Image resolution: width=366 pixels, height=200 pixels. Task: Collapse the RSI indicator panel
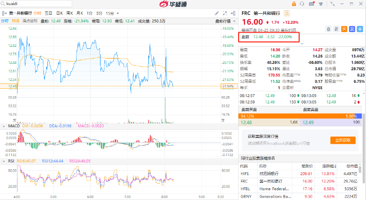point(4,161)
